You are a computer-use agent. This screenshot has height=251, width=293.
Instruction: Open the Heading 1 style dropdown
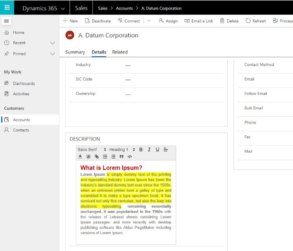click(x=122, y=149)
